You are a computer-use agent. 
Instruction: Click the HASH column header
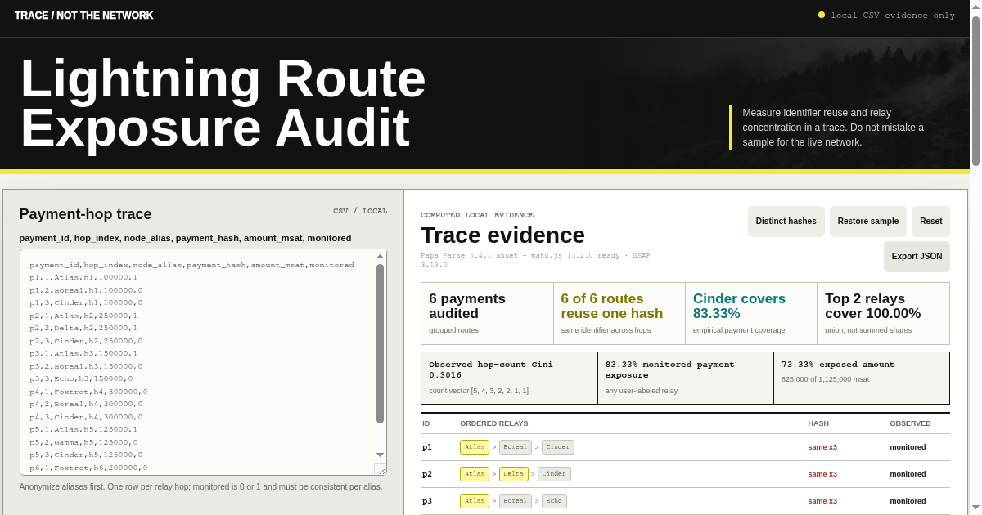(818, 423)
